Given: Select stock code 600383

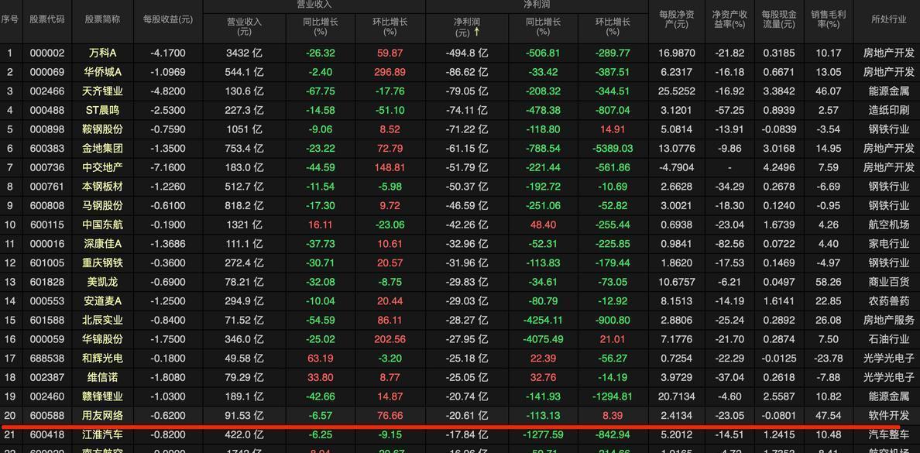Looking at the screenshot, I should pyautogui.click(x=47, y=149).
